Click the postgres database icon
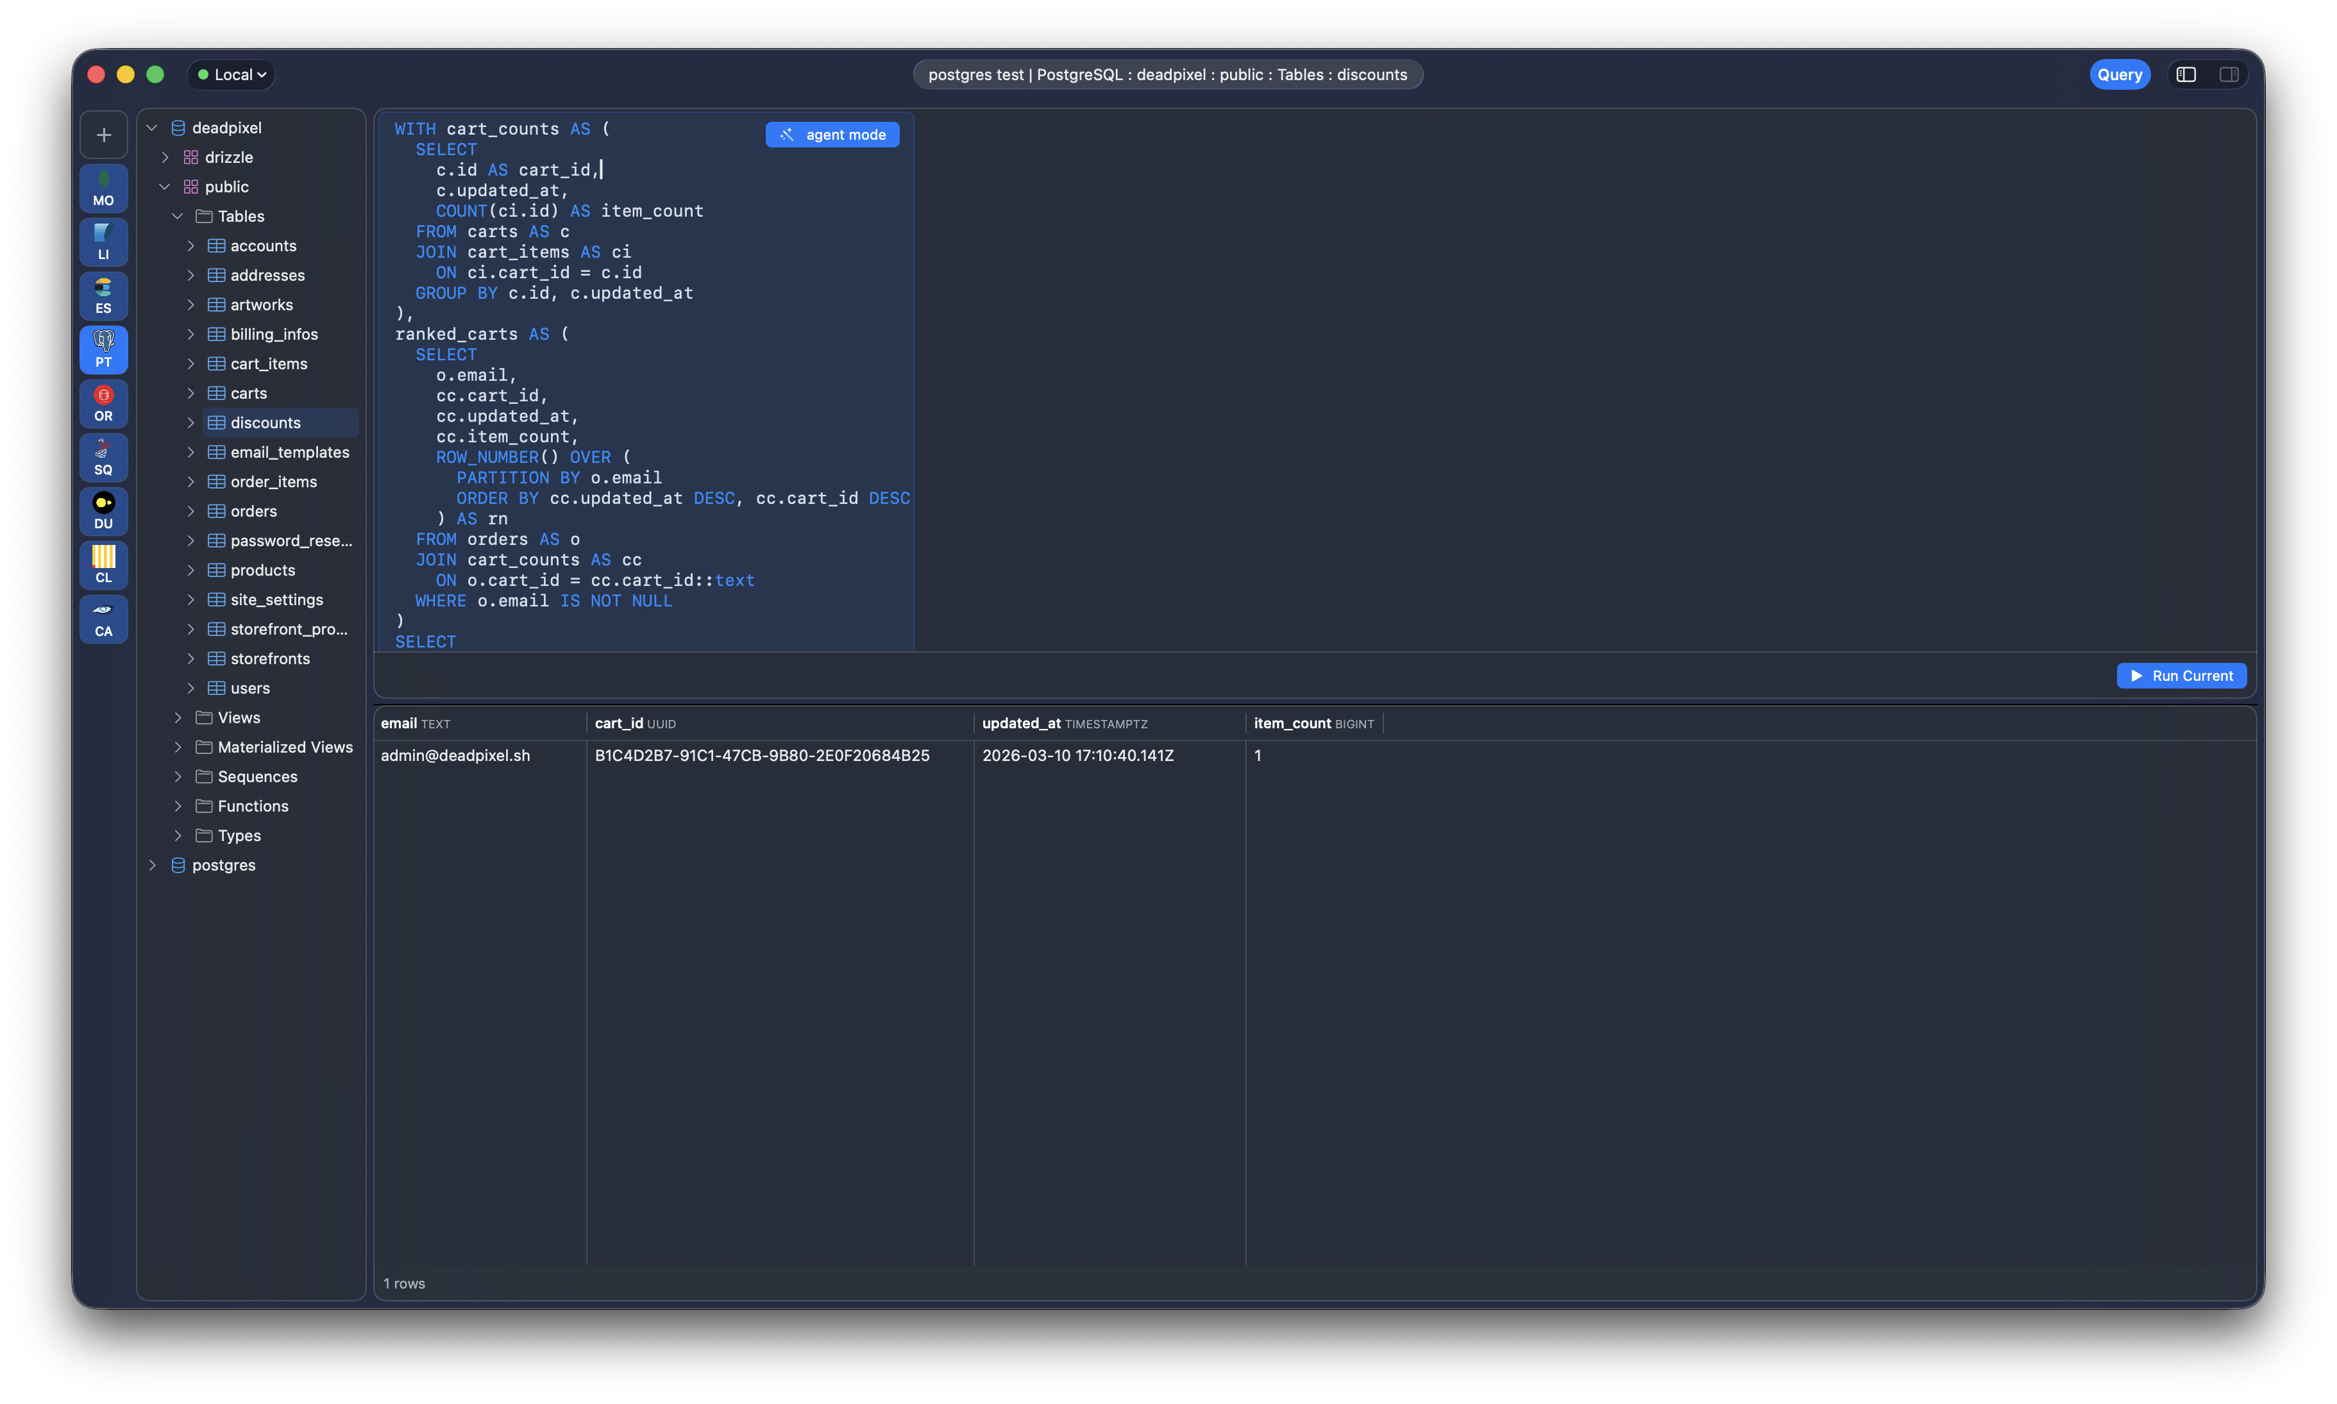Viewport: 2337px width, 1404px height. click(x=178, y=865)
